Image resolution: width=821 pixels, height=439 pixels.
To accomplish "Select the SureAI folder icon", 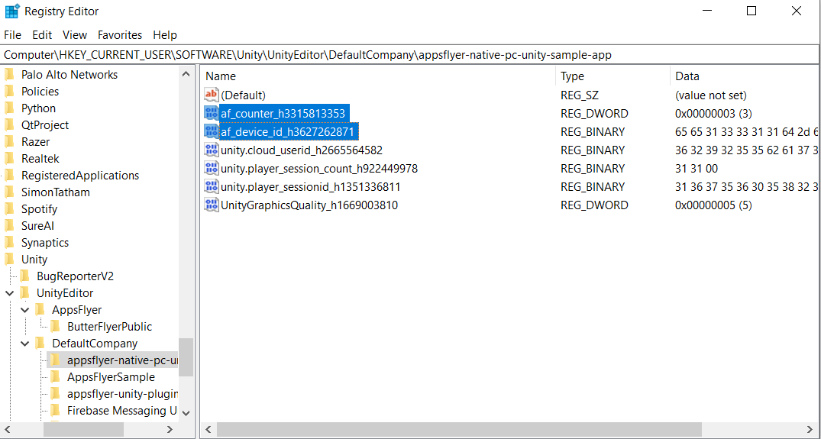I will [9, 225].
